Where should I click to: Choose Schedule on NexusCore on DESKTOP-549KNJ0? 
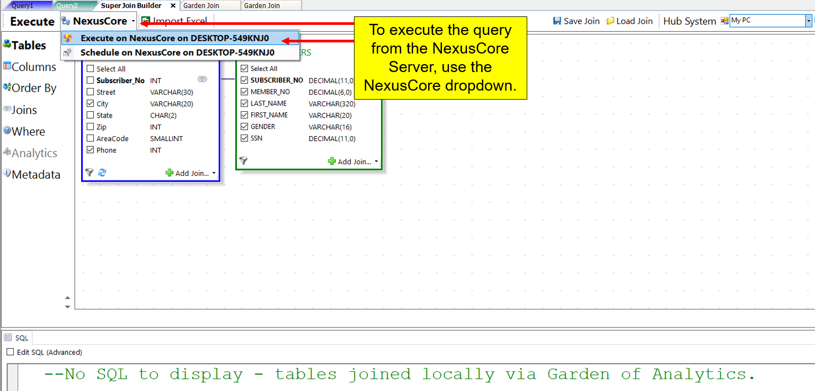pos(177,52)
